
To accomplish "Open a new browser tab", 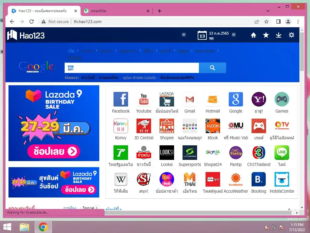I will 160,11.
